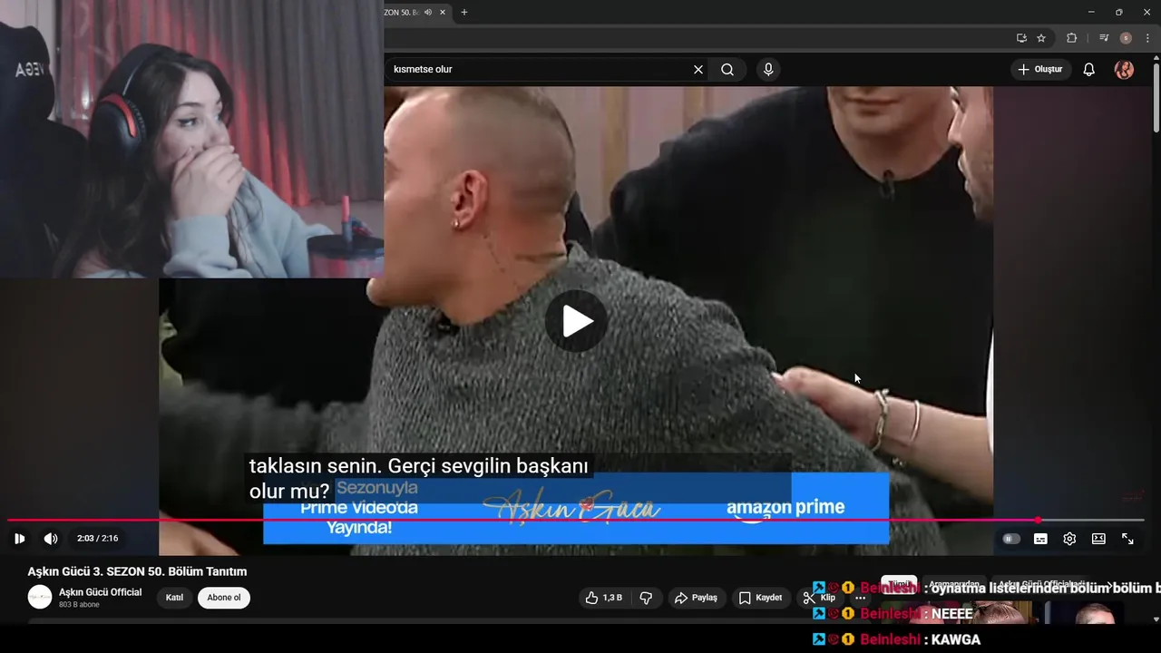1161x653 pixels.
Task: Click the large play button on video
Action: [x=576, y=321]
